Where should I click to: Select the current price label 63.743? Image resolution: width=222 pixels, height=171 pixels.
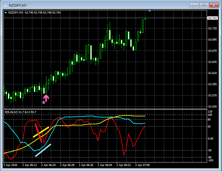click(213, 18)
